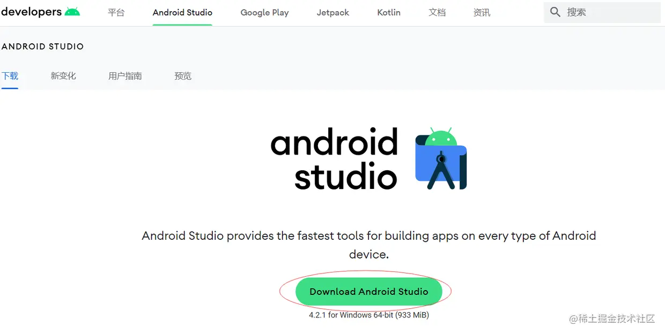
Task: Click the Android Studio app logo image
Action: coord(441,159)
